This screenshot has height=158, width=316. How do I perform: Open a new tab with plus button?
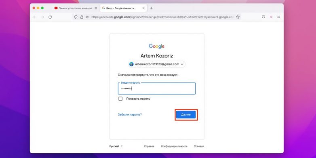[x=152, y=8]
